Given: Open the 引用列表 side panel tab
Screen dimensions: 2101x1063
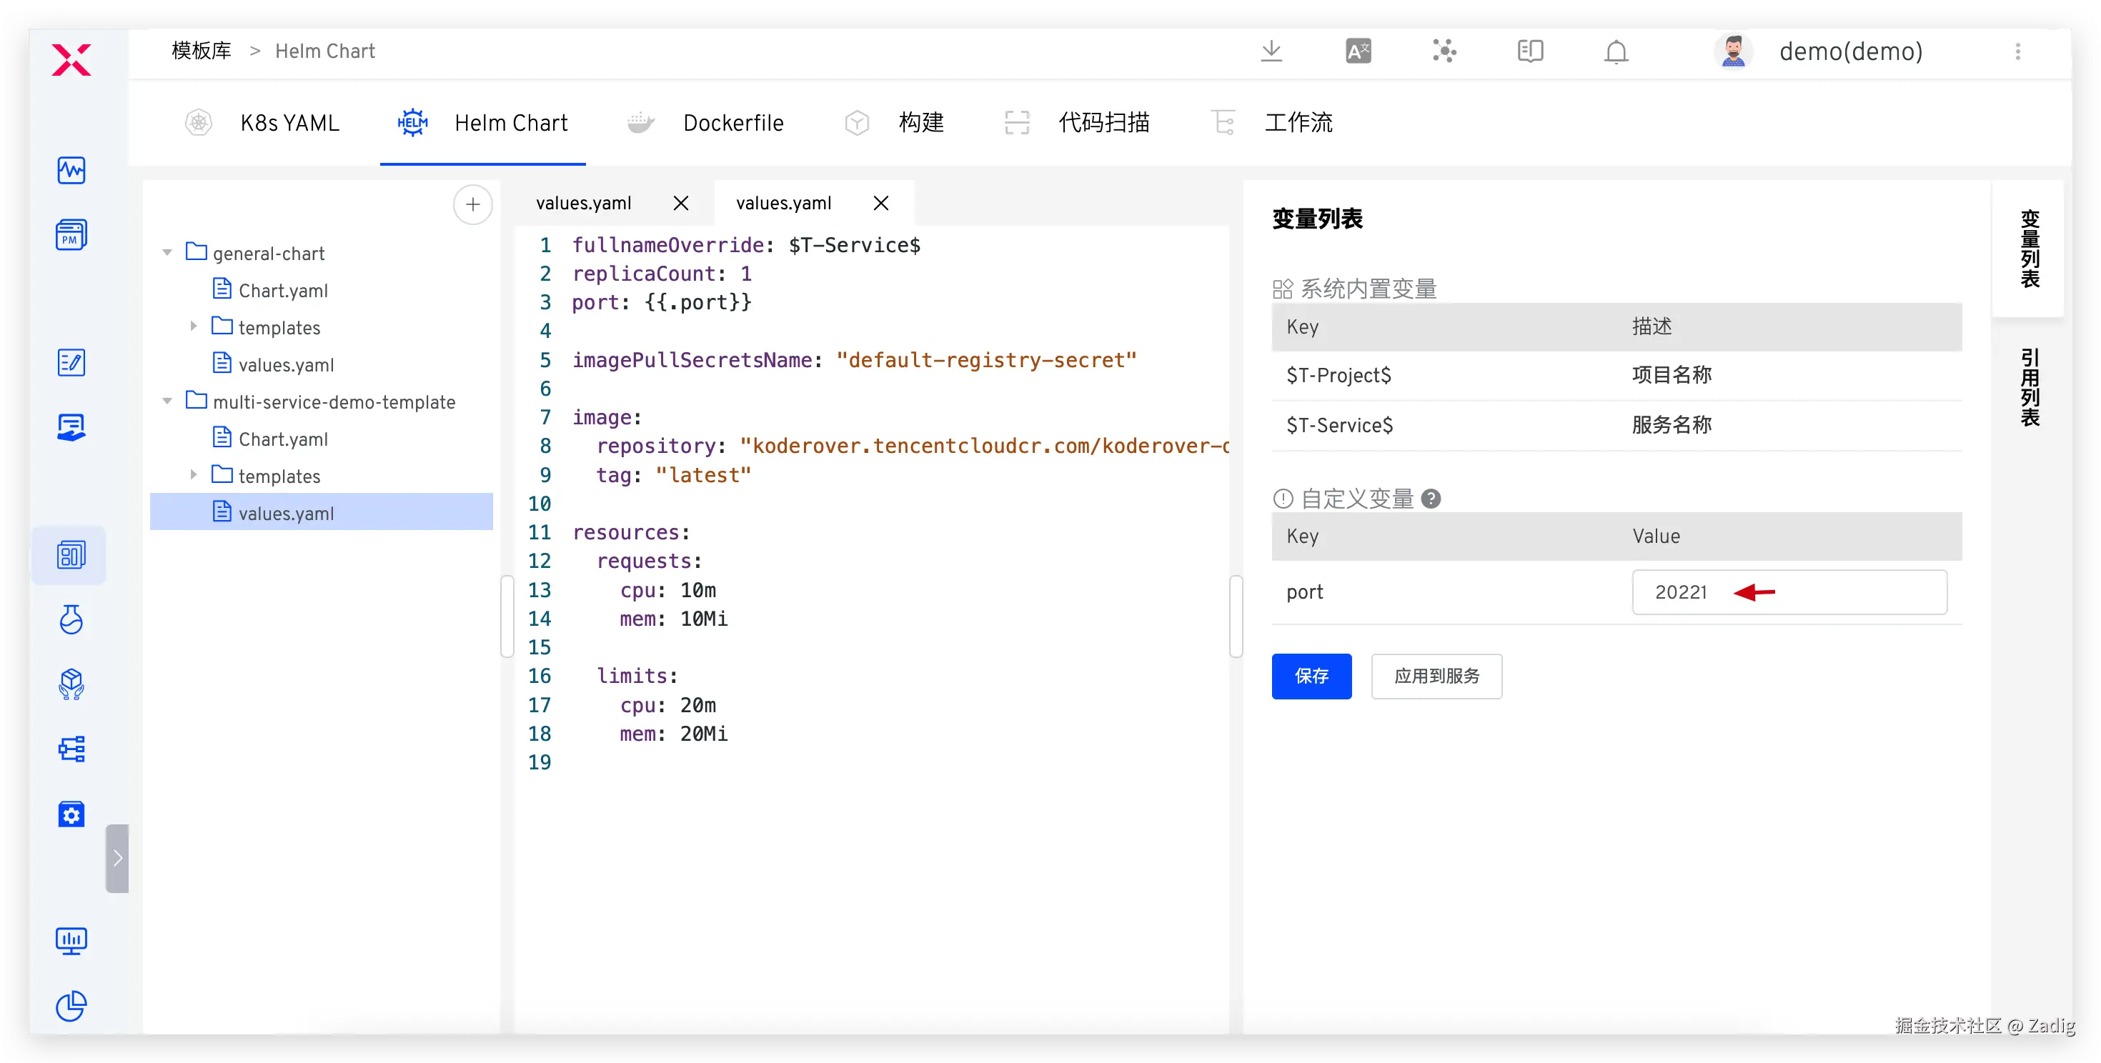Looking at the screenshot, I should click(2030, 387).
